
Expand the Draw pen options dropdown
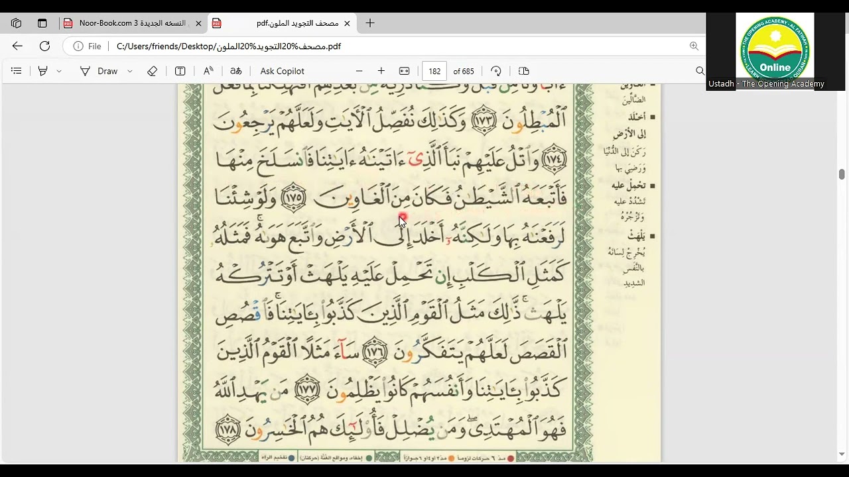click(130, 71)
